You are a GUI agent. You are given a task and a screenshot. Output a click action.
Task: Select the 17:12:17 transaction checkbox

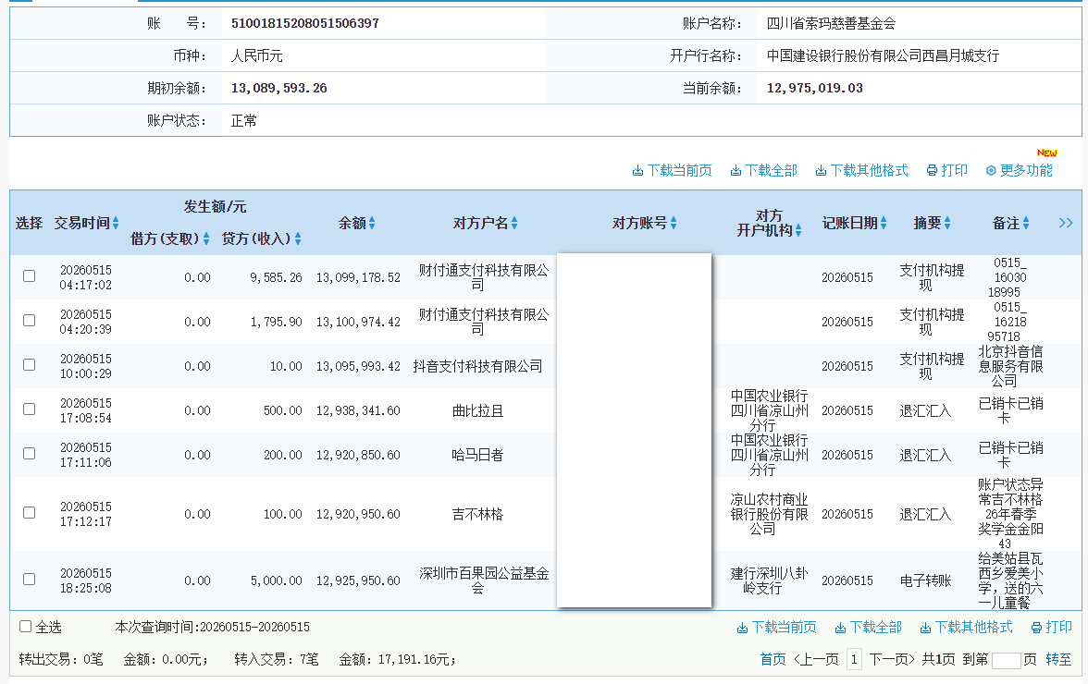(30, 512)
